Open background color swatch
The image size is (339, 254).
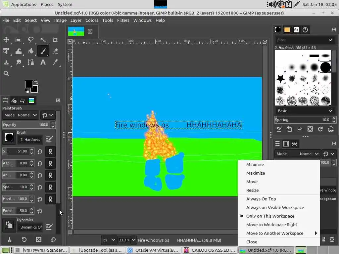[35, 90]
